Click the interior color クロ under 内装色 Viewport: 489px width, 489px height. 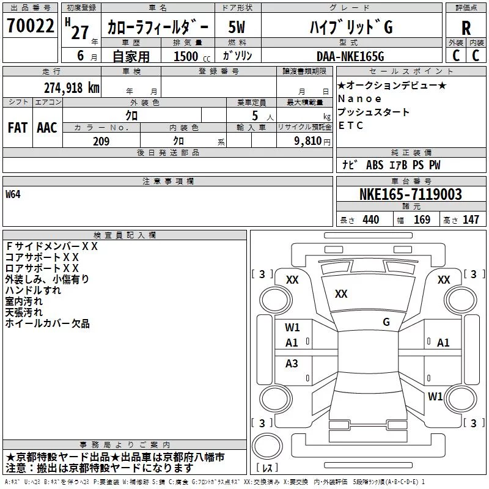[x=178, y=141]
